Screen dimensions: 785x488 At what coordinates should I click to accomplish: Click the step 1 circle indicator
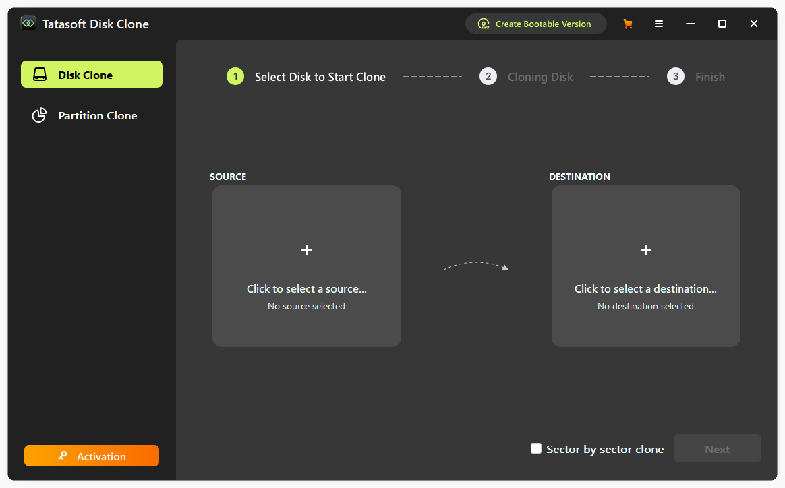(x=235, y=77)
